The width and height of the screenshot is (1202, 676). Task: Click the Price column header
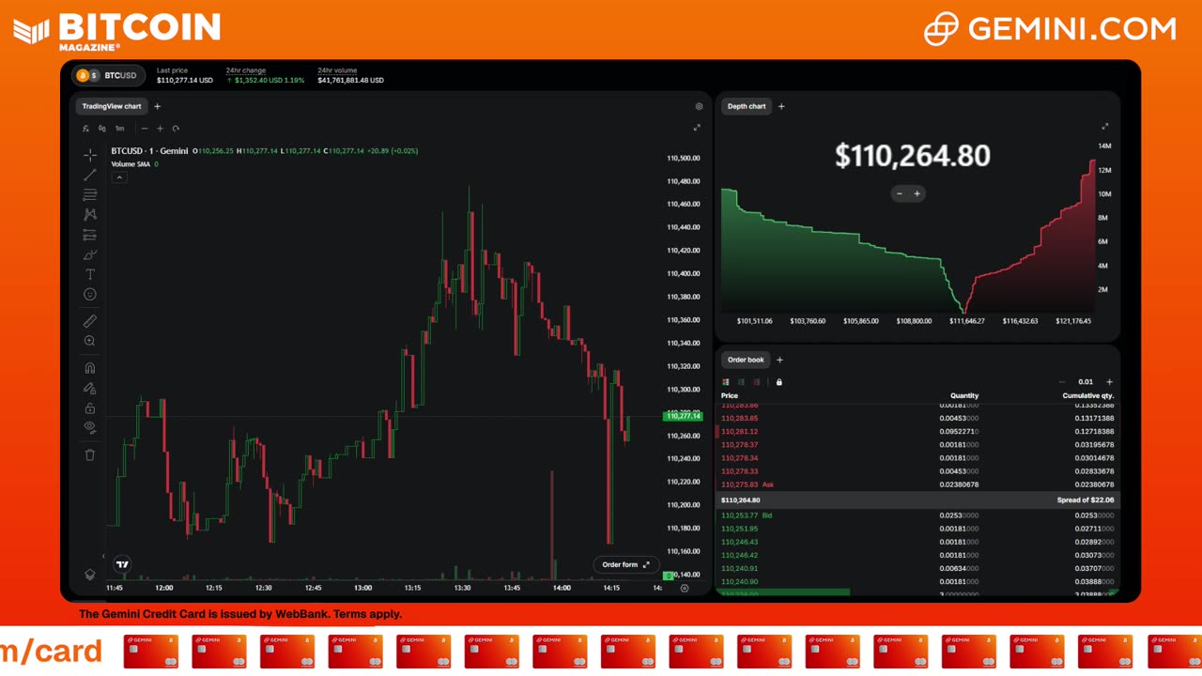click(730, 396)
